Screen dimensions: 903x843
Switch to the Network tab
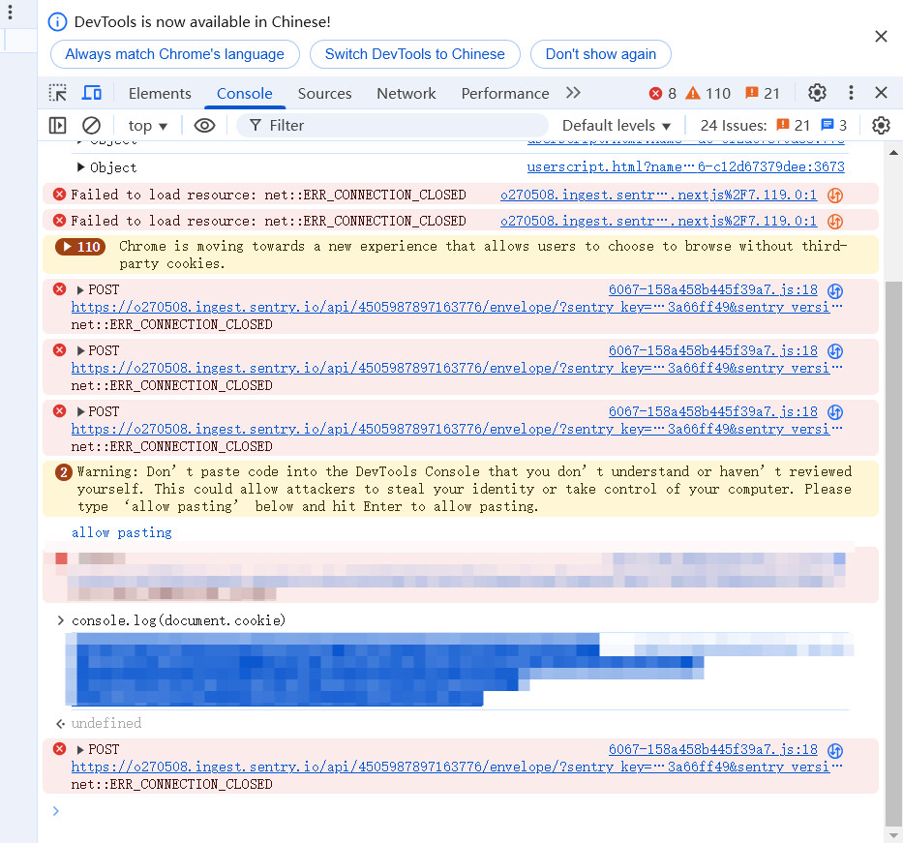pos(406,93)
